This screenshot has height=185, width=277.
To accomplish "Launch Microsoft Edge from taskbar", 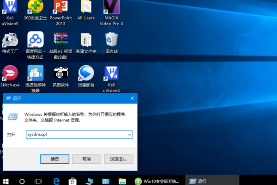I will 56,181.
